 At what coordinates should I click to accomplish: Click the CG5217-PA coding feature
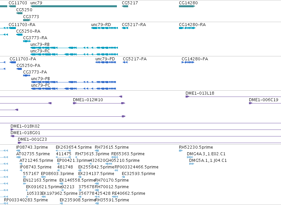[125, 62]
